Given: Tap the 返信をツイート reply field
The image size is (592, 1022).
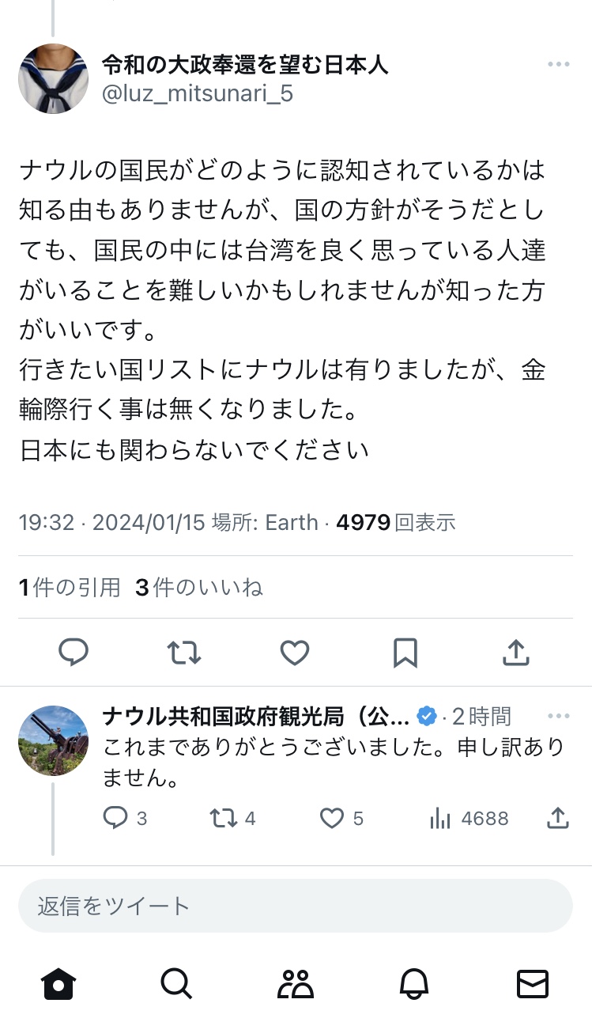Looking at the screenshot, I should (x=296, y=906).
